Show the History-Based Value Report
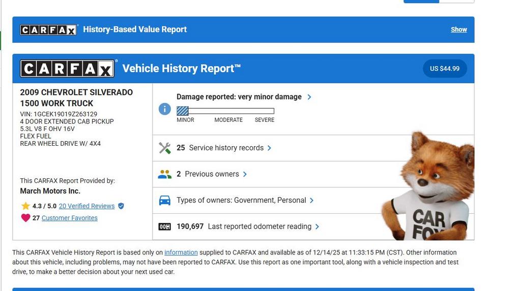This screenshot has height=291, width=521. [x=458, y=29]
